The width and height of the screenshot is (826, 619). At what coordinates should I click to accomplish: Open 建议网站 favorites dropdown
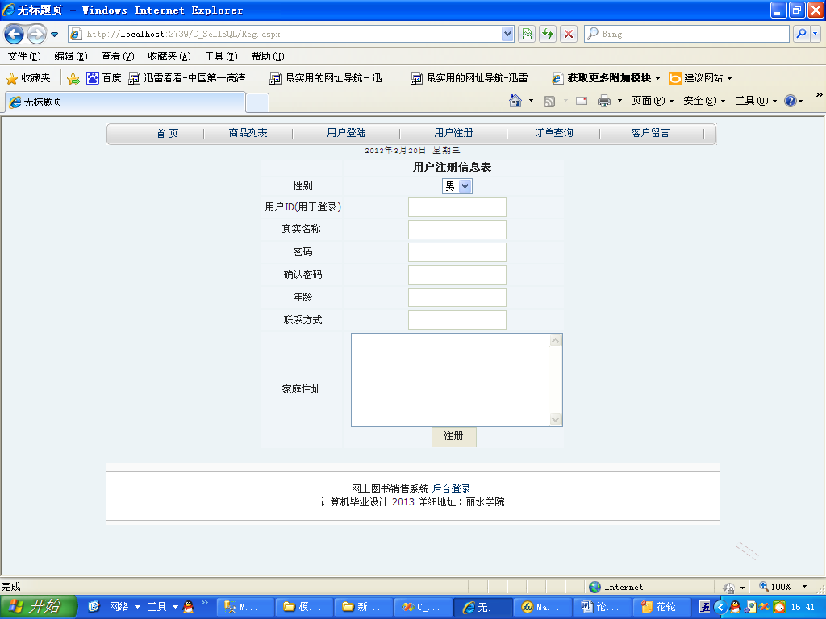[700, 78]
